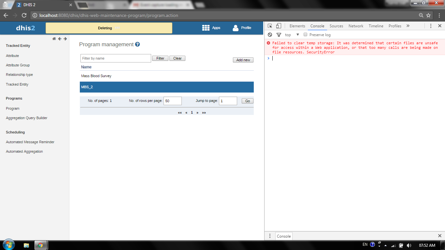The width and height of the screenshot is (445, 250).
Task: Click the power plug icon in the system tray
Action: pyautogui.click(x=401, y=245)
